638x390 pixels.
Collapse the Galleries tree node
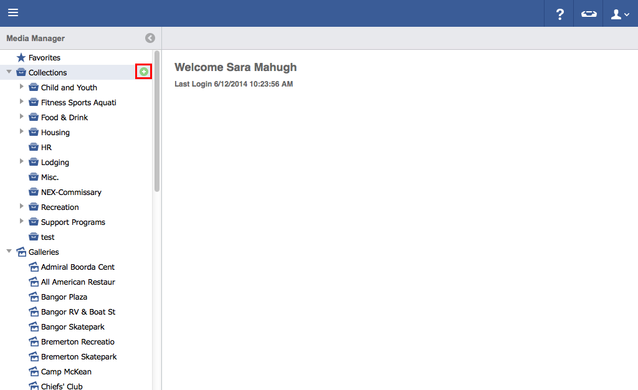[9, 252]
